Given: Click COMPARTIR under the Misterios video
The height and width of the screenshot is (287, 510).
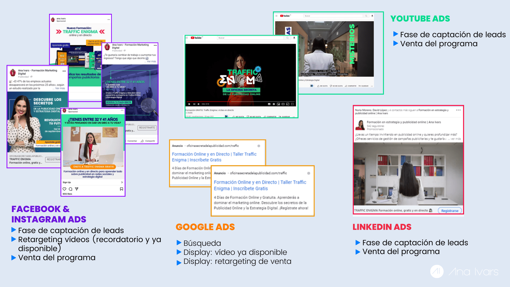Looking at the screenshot, I should (351, 86).
